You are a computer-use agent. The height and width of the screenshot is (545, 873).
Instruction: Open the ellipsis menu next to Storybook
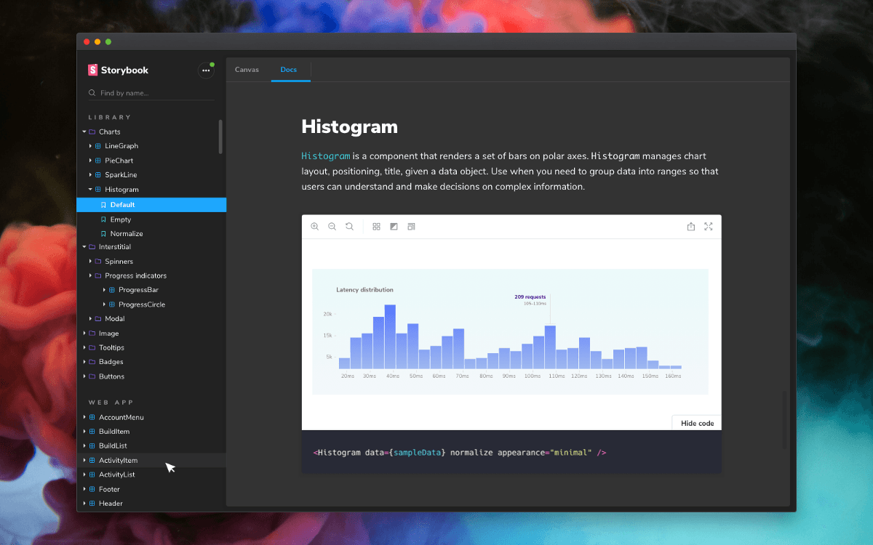[x=206, y=70]
